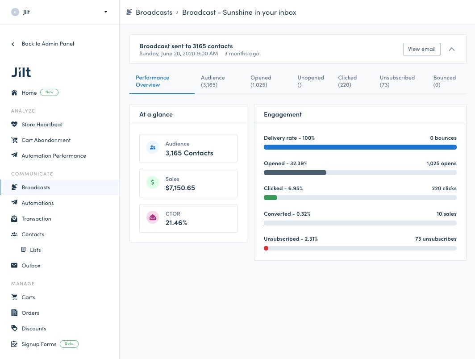Click the Sales dollar sign icon
Image resolution: width=475 pixels, height=359 pixels.
pyautogui.click(x=153, y=182)
